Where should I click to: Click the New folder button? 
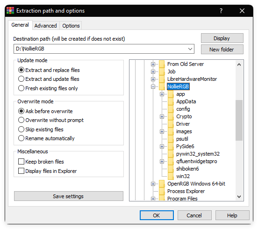coord(222,50)
